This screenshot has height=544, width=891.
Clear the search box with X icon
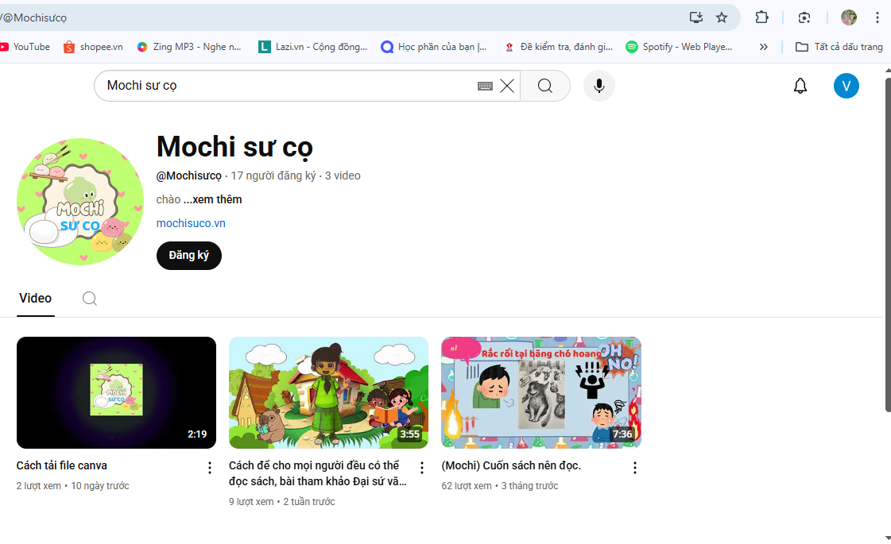click(x=507, y=86)
